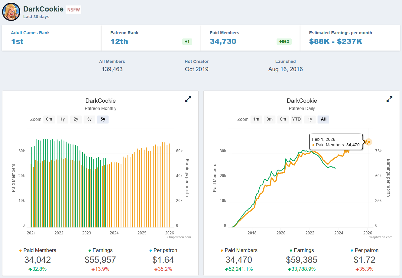Click the NSFW badge beside DarkCookie
Viewport: 402px width, 278px height.
tap(73, 10)
